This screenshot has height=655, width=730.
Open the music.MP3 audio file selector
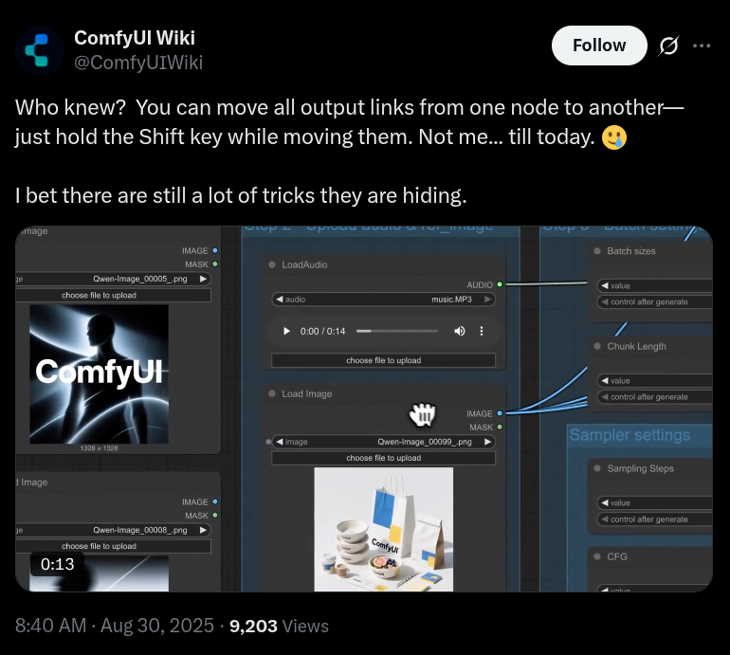click(383, 300)
